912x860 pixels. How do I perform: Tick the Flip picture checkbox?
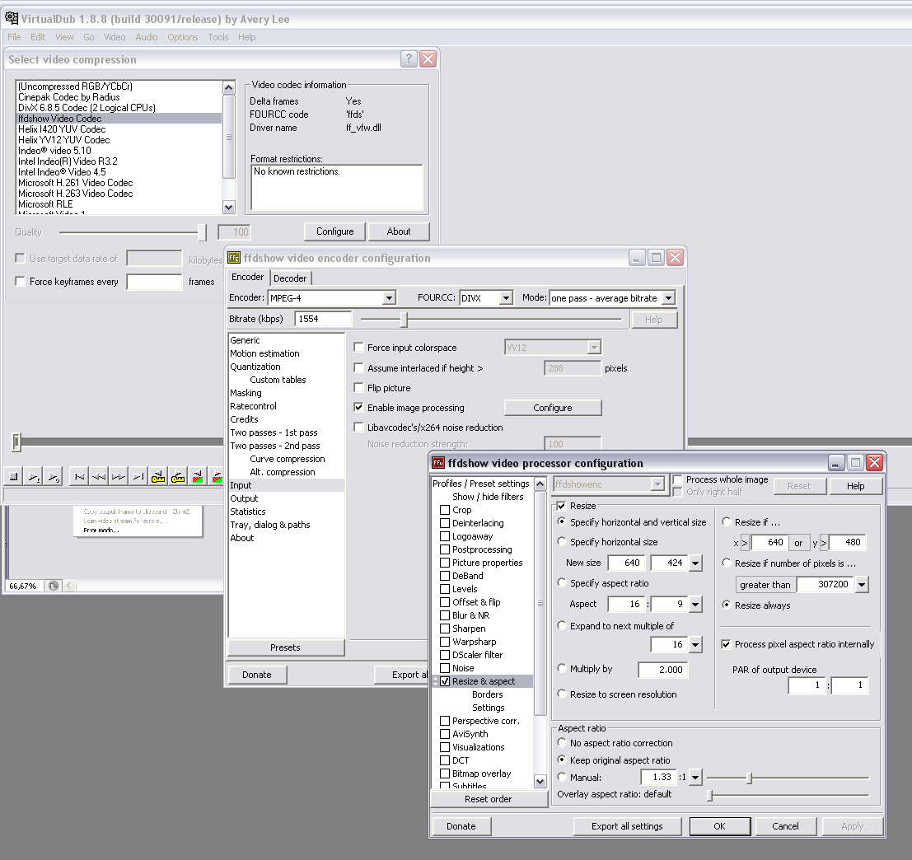359,388
